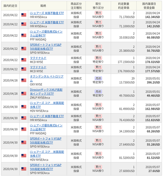Open マクドナルド link priced 177.1500USD

(x=38, y=58)
